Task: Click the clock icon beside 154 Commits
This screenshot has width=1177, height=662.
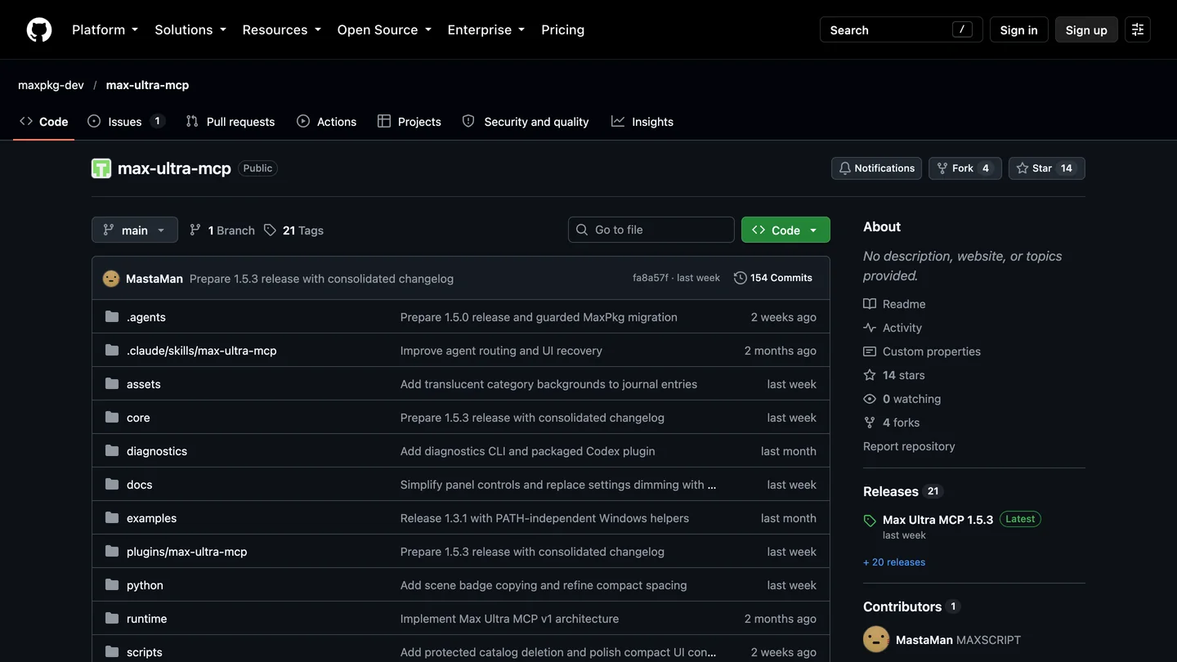Action: pos(741,278)
